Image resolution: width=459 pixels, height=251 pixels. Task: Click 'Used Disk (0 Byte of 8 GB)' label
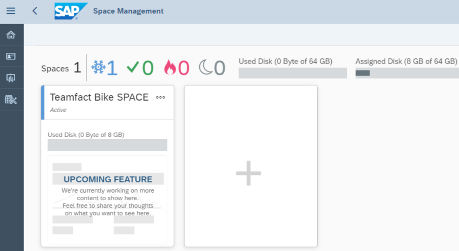pos(86,135)
